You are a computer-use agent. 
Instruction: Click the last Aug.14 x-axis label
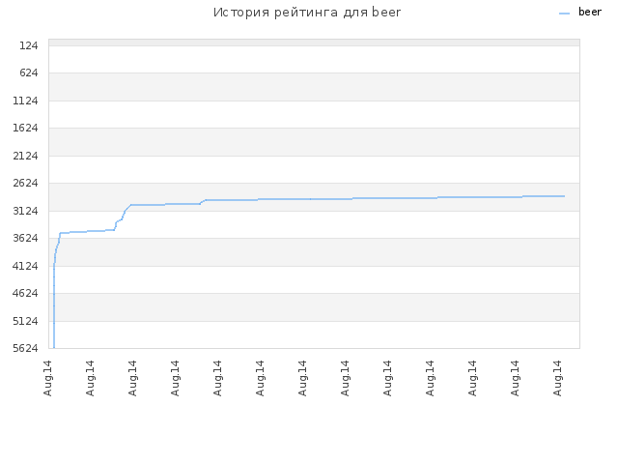tap(557, 378)
